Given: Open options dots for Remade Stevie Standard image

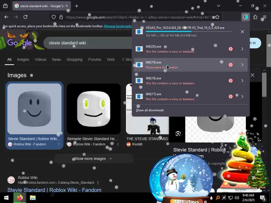Looking at the screenshot, I should coord(118,144).
